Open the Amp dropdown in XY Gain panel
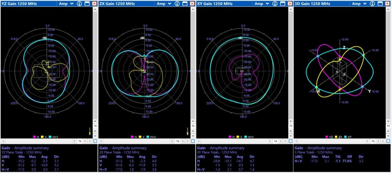This screenshot has width=392, height=173. pyautogui.click(x=262, y=3)
